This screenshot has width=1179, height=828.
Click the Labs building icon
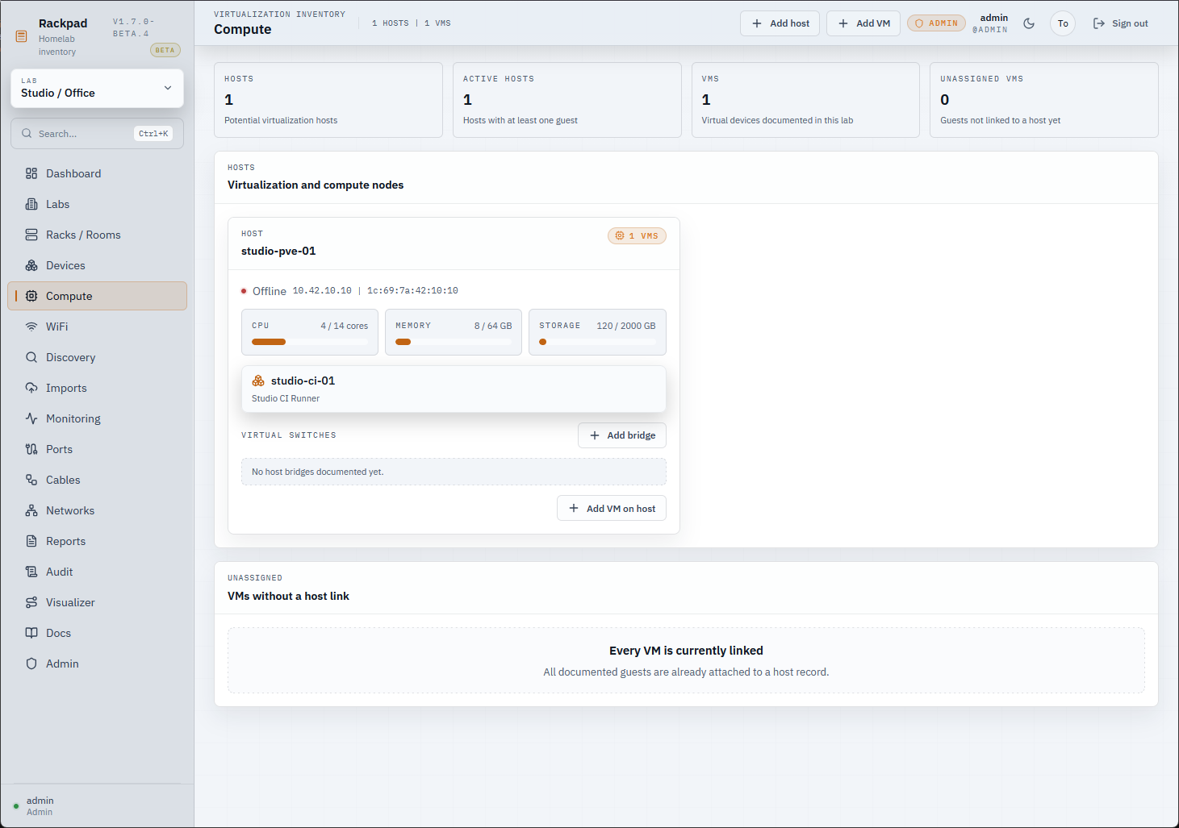coord(31,204)
